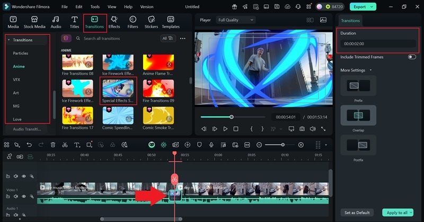Click the Export button

tap(359, 7)
